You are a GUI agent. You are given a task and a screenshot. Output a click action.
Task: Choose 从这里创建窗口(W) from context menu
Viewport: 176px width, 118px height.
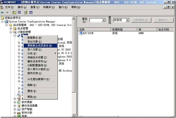(x=40, y=79)
